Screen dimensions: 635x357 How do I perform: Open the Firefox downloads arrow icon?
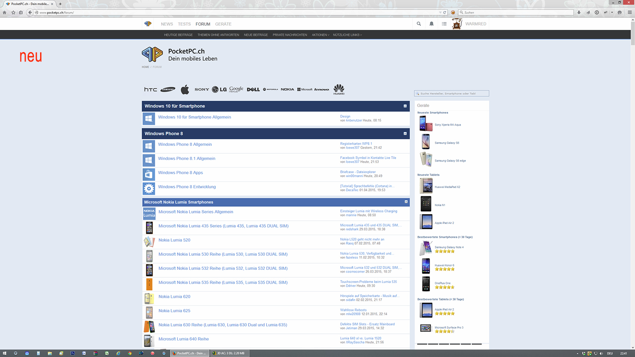point(579,12)
